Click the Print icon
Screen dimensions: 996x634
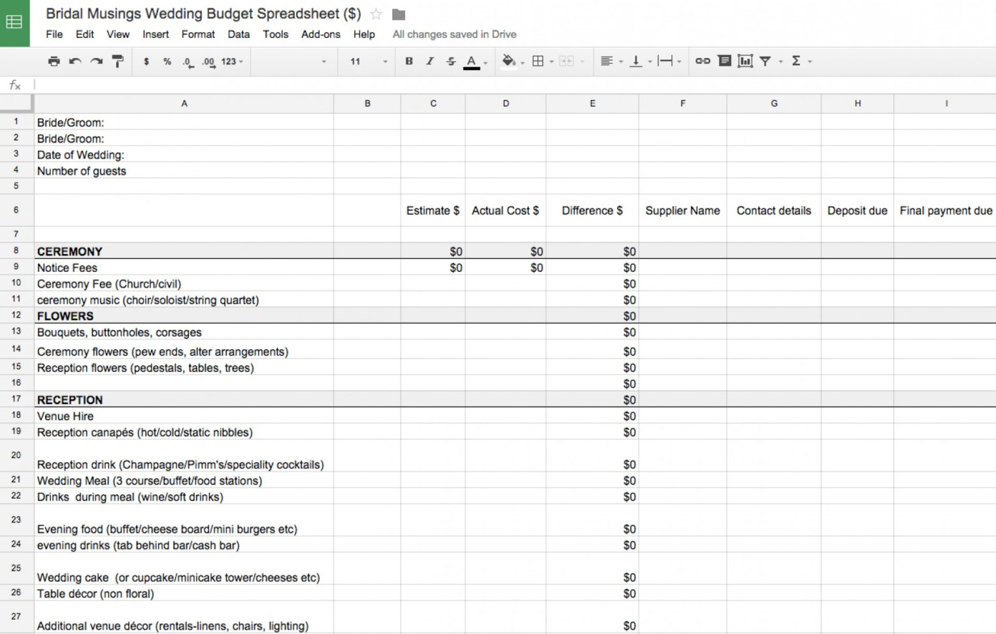54,61
